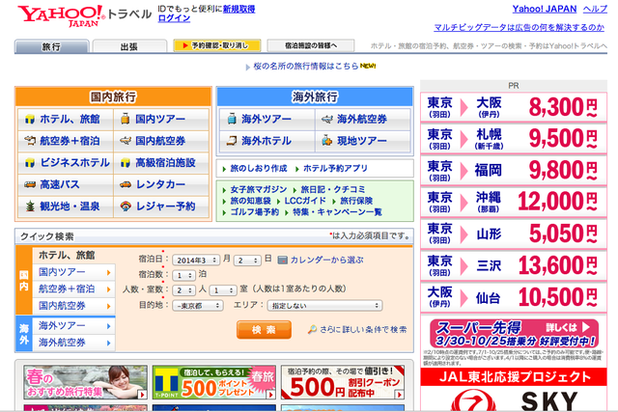Open 旅日記・クチコミ link
Viewport: 618px width, 412px height.
pyautogui.click(x=333, y=189)
